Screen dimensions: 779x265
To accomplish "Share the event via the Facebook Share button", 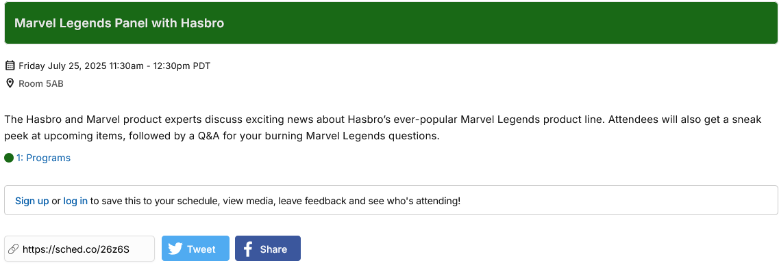I will click(x=268, y=248).
